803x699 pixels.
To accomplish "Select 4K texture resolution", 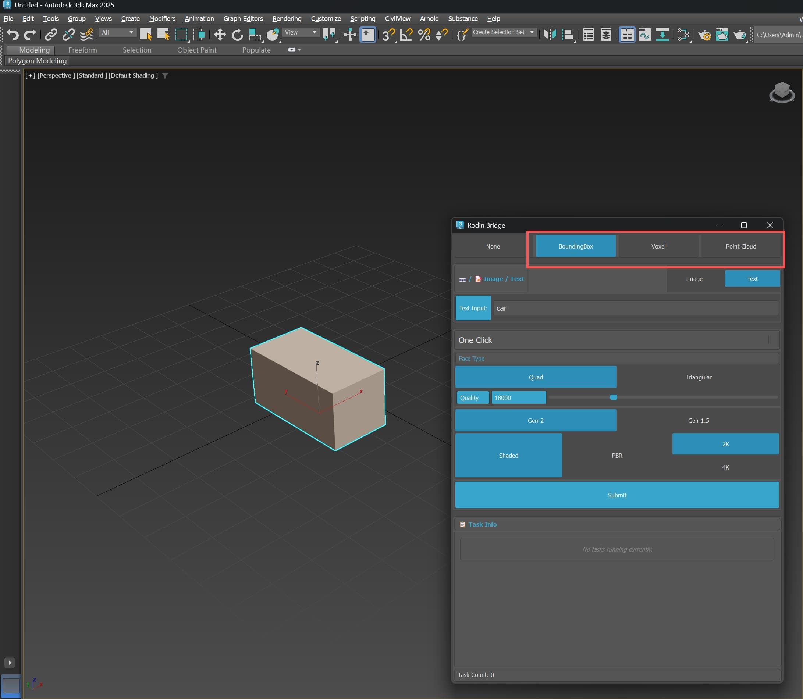I will click(725, 467).
